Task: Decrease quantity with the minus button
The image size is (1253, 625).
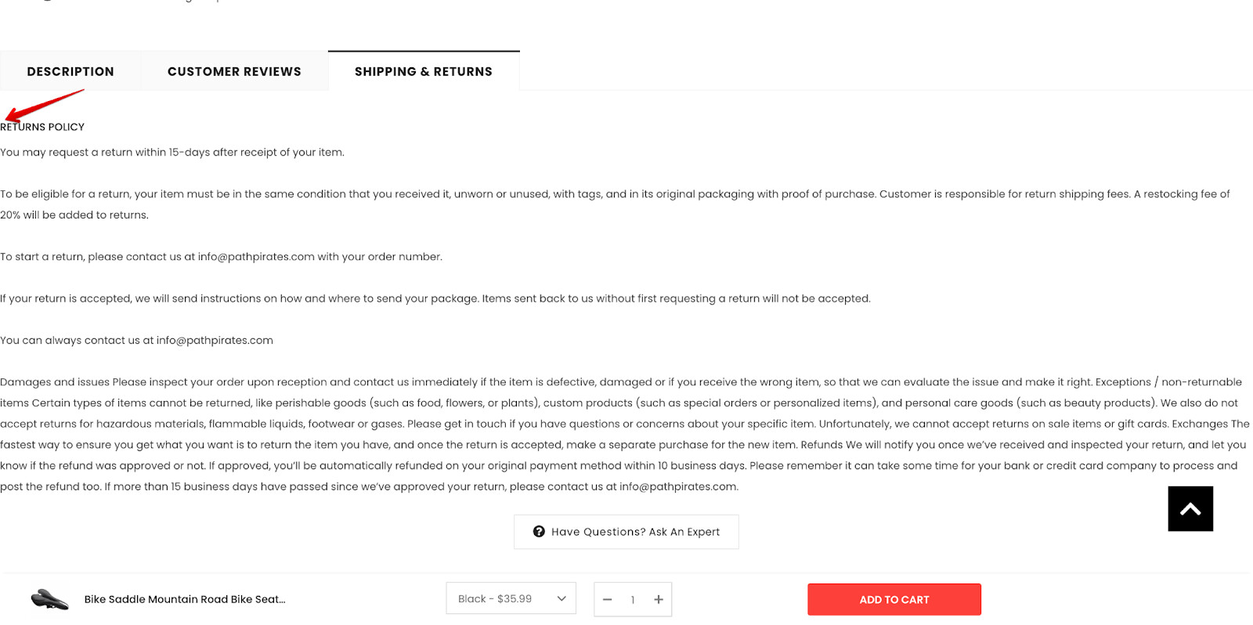Action: pos(607,600)
